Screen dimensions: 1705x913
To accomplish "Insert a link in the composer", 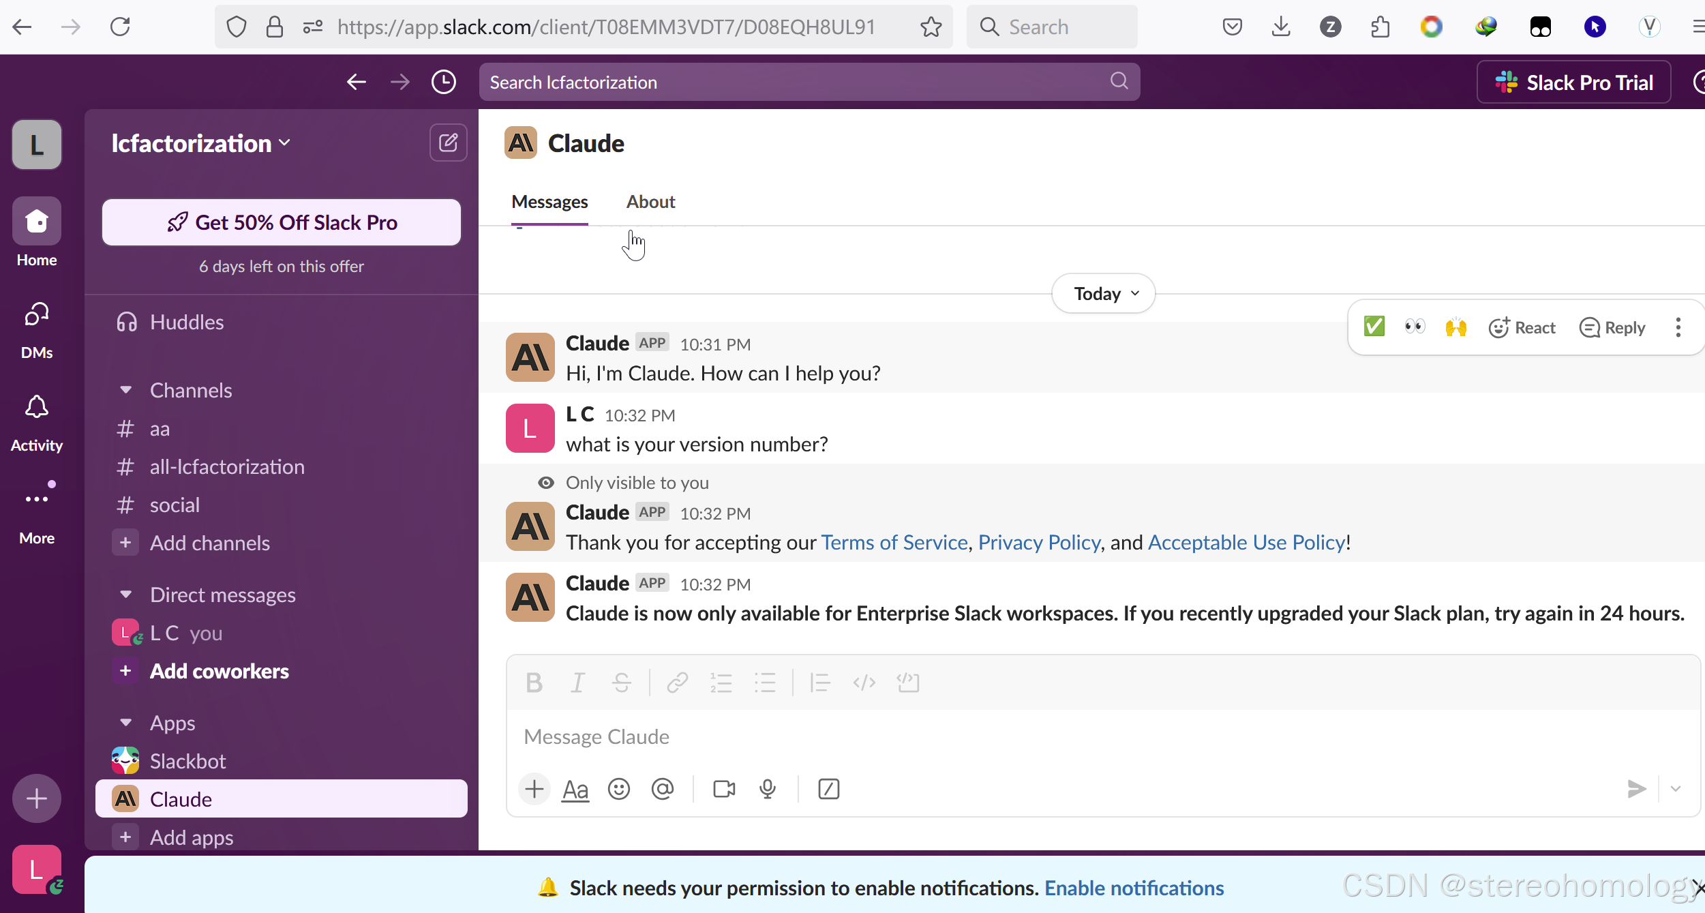I will coord(677,682).
